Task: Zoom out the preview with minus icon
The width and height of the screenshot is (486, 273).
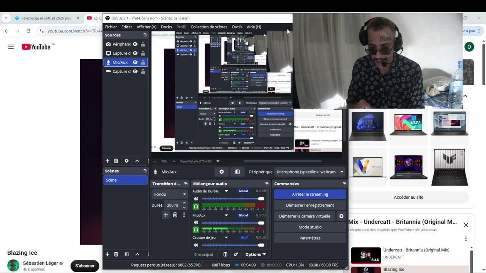Action: coord(155,161)
